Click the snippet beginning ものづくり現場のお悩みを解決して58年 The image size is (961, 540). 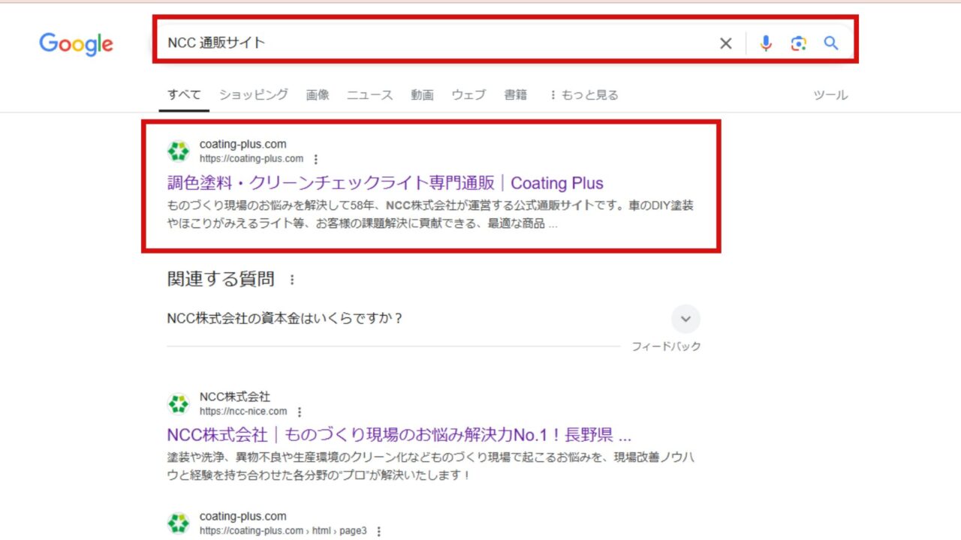(x=430, y=214)
